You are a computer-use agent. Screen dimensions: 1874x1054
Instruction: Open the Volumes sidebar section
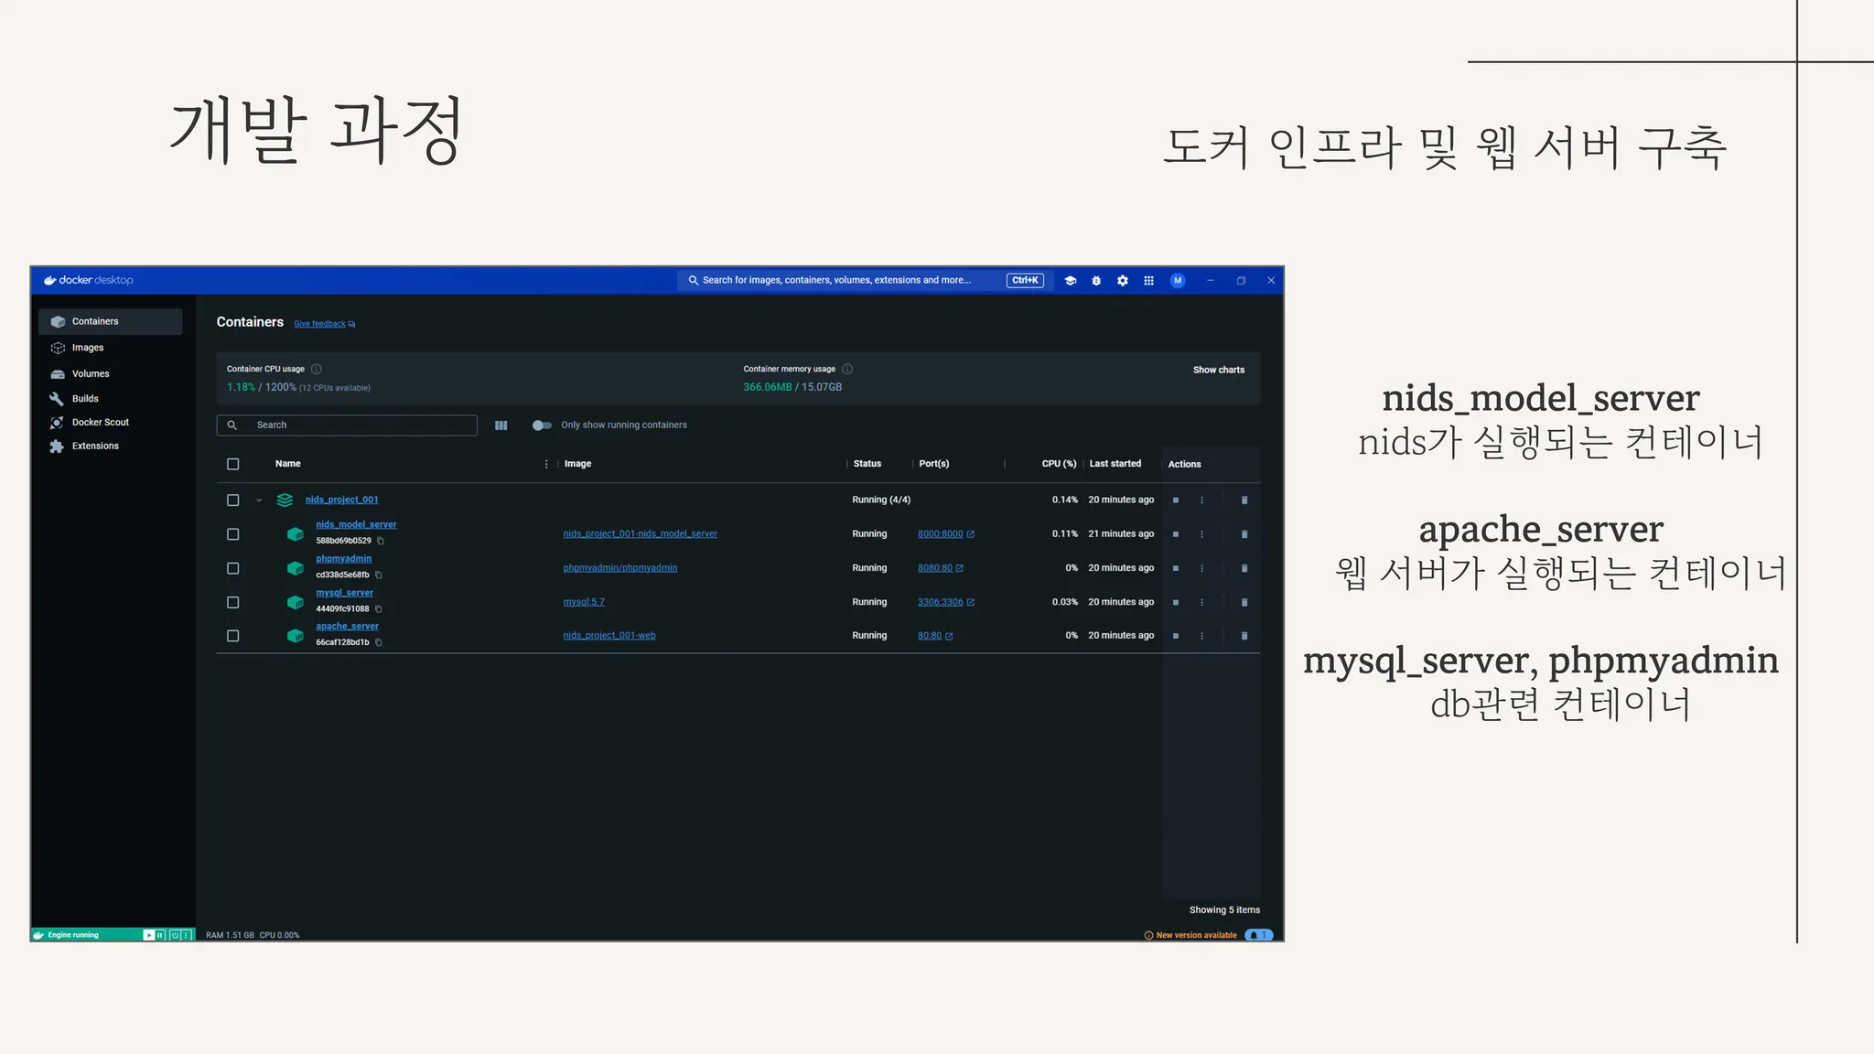(91, 373)
